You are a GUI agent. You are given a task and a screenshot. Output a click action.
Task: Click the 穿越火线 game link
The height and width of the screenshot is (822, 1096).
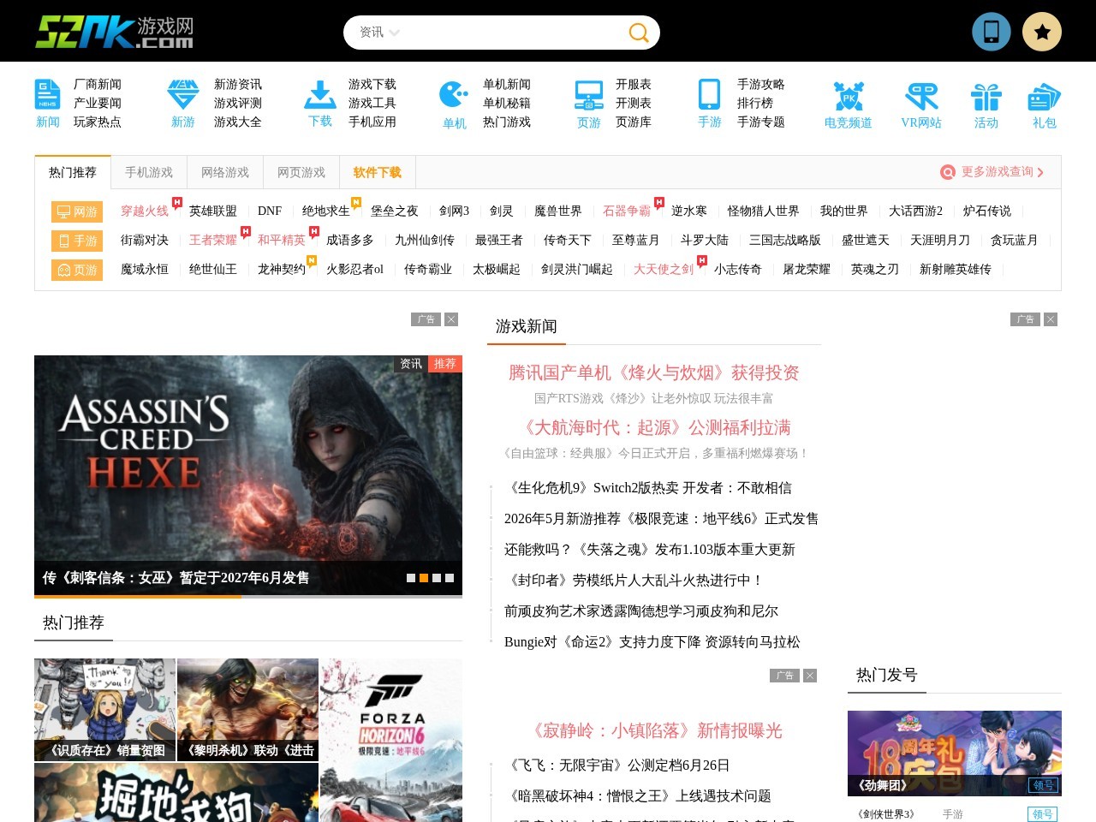point(145,211)
